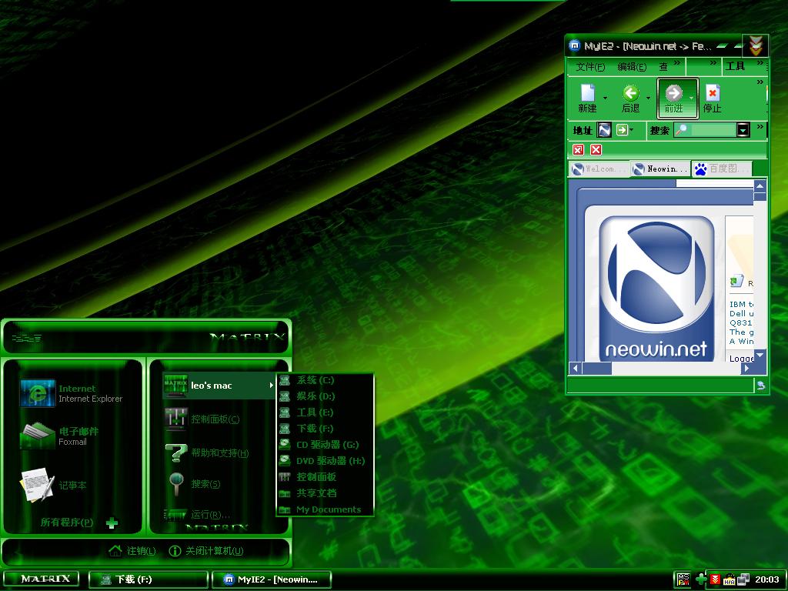The image size is (788, 591).
Task: Open Internet Explorer from the Start menu
Action: (x=71, y=393)
